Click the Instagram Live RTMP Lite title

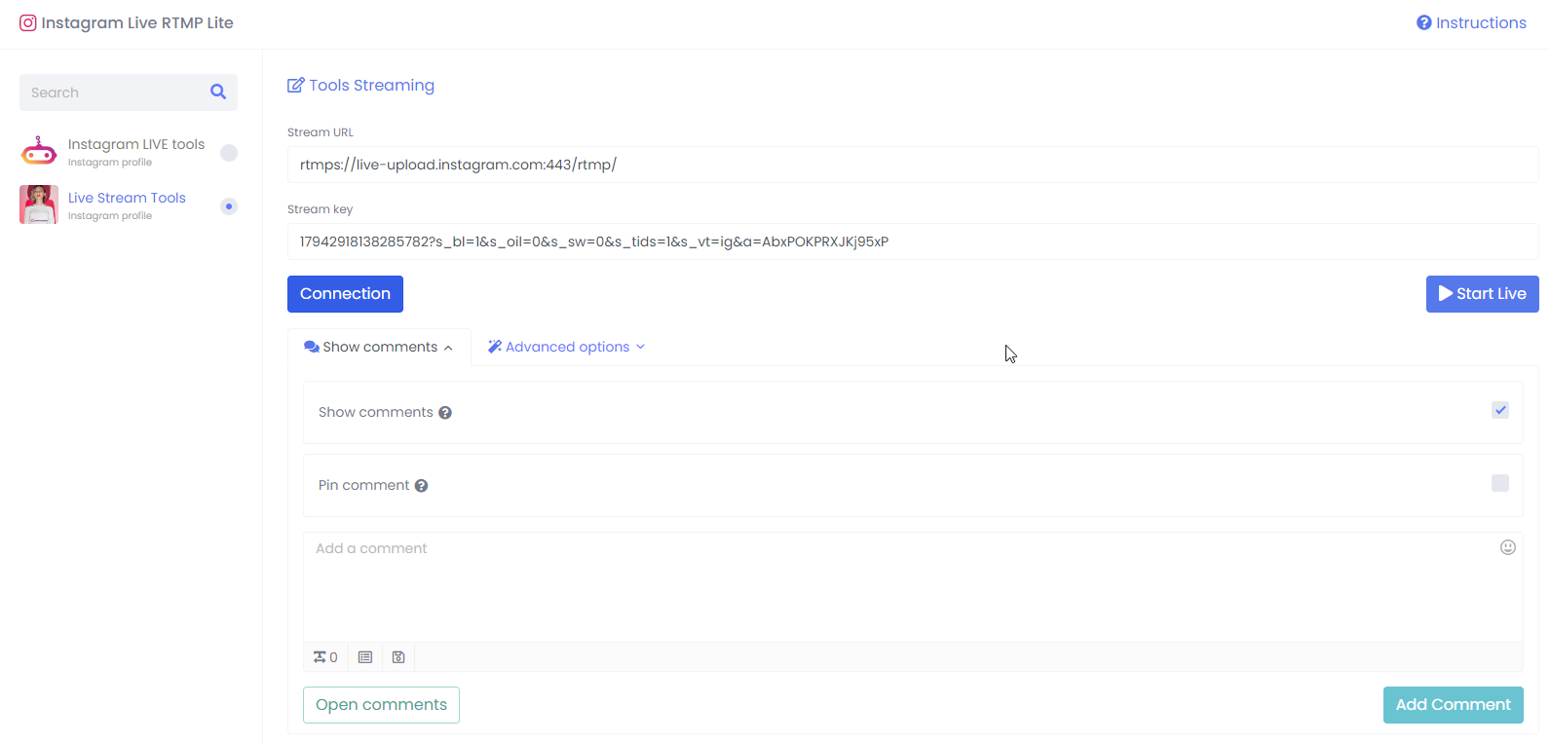click(137, 22)
